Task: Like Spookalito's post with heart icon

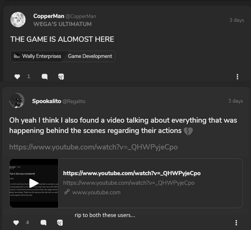Action: click(16, 223)
